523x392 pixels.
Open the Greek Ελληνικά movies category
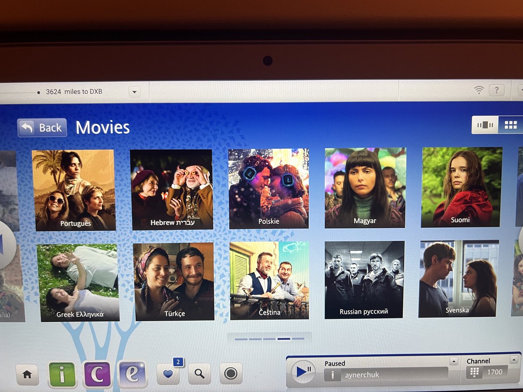[78, 282]
